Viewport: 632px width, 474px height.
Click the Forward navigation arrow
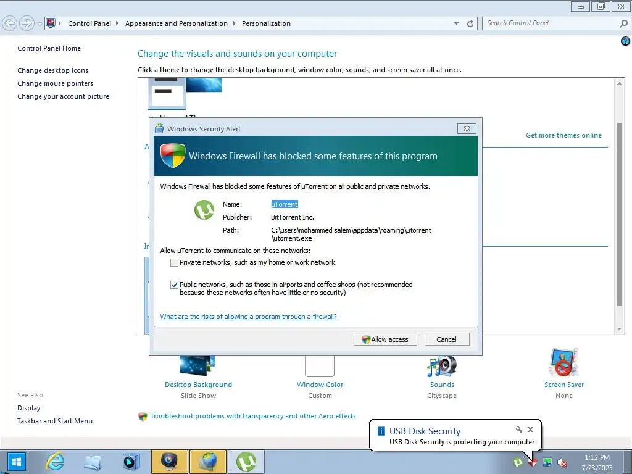[27, 23]
